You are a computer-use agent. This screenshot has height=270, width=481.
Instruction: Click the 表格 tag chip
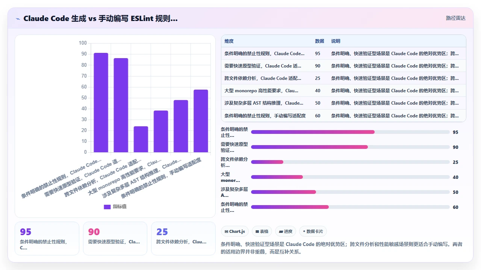click(262, 231)
